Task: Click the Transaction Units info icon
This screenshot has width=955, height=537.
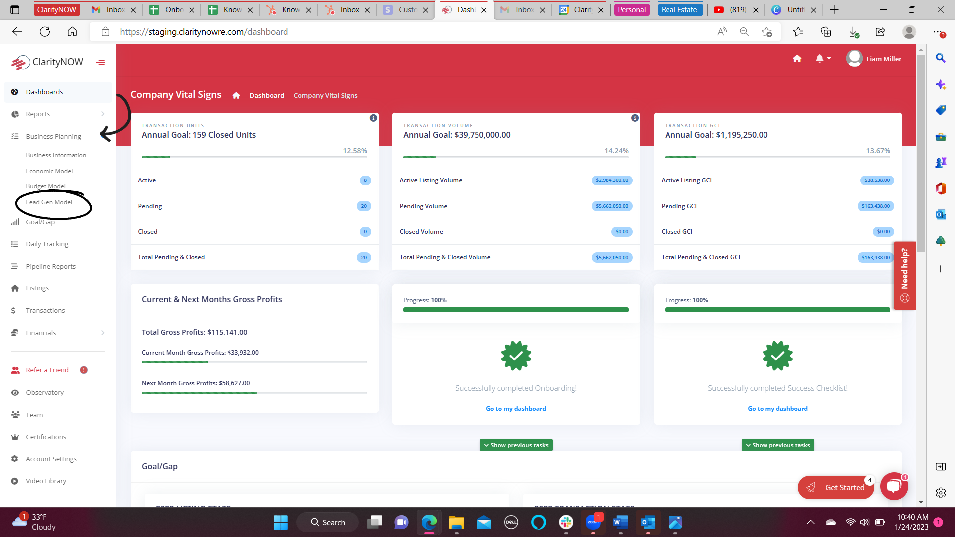Action: click(x=373, y=118)
